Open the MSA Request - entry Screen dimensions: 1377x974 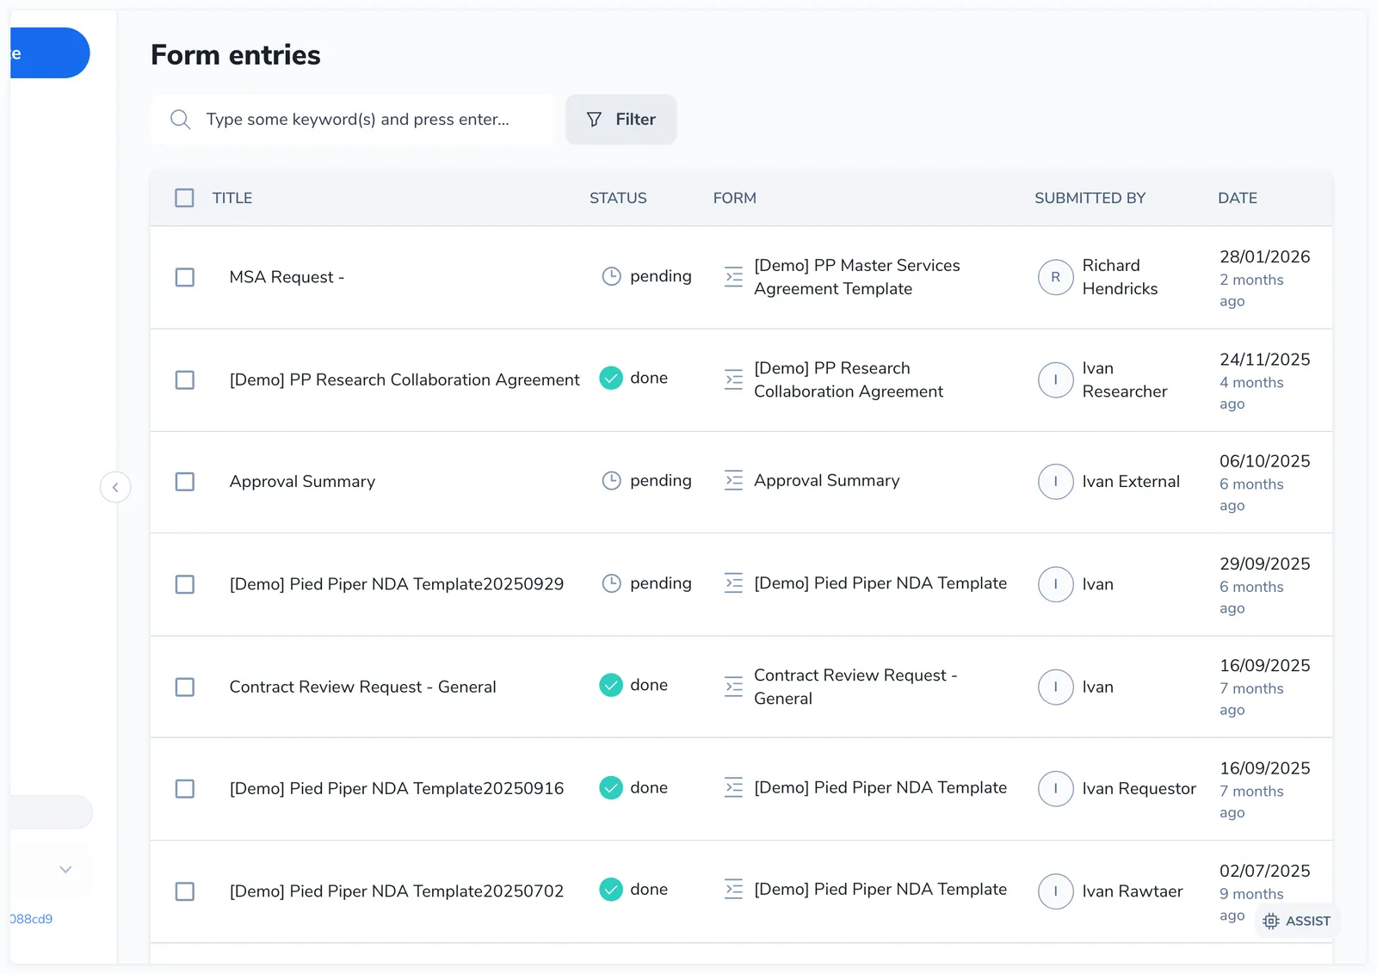[287, 277]
